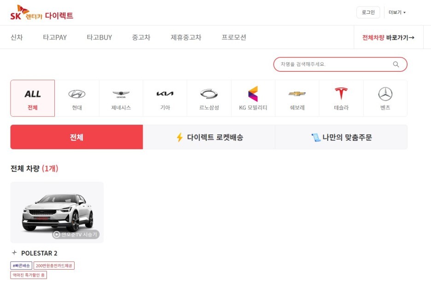431x283 pixels.
Task: Click the 로그인 button
Action: pos(368,12)
